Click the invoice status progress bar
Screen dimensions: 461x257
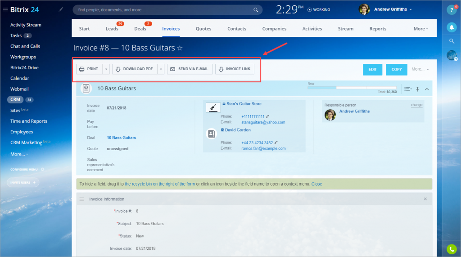tap(352, 88)
